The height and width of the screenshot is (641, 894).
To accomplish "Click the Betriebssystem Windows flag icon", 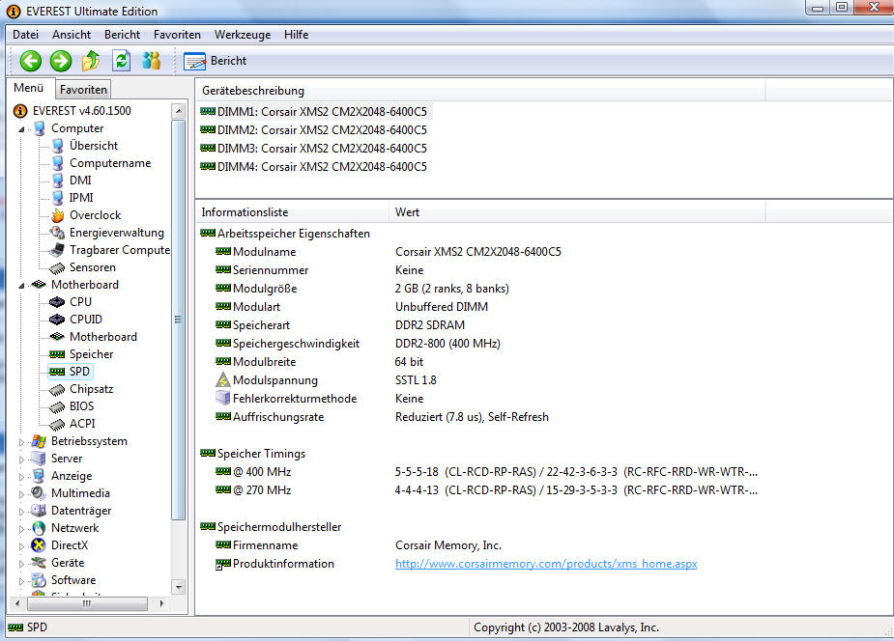I will [x=39, y=441].
